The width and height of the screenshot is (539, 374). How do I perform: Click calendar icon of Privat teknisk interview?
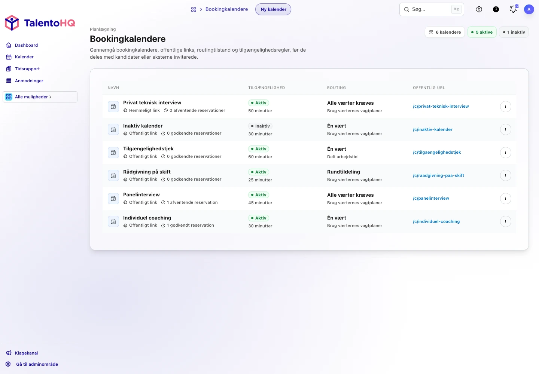point(113,107)
